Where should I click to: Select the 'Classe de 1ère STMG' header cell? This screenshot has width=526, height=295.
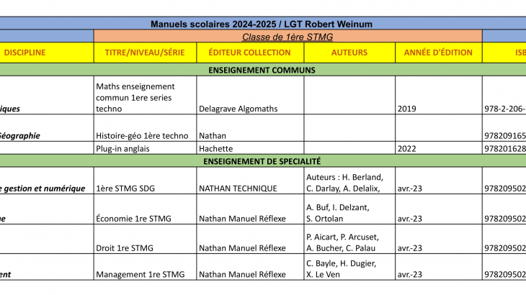click(x=287, y=37)
